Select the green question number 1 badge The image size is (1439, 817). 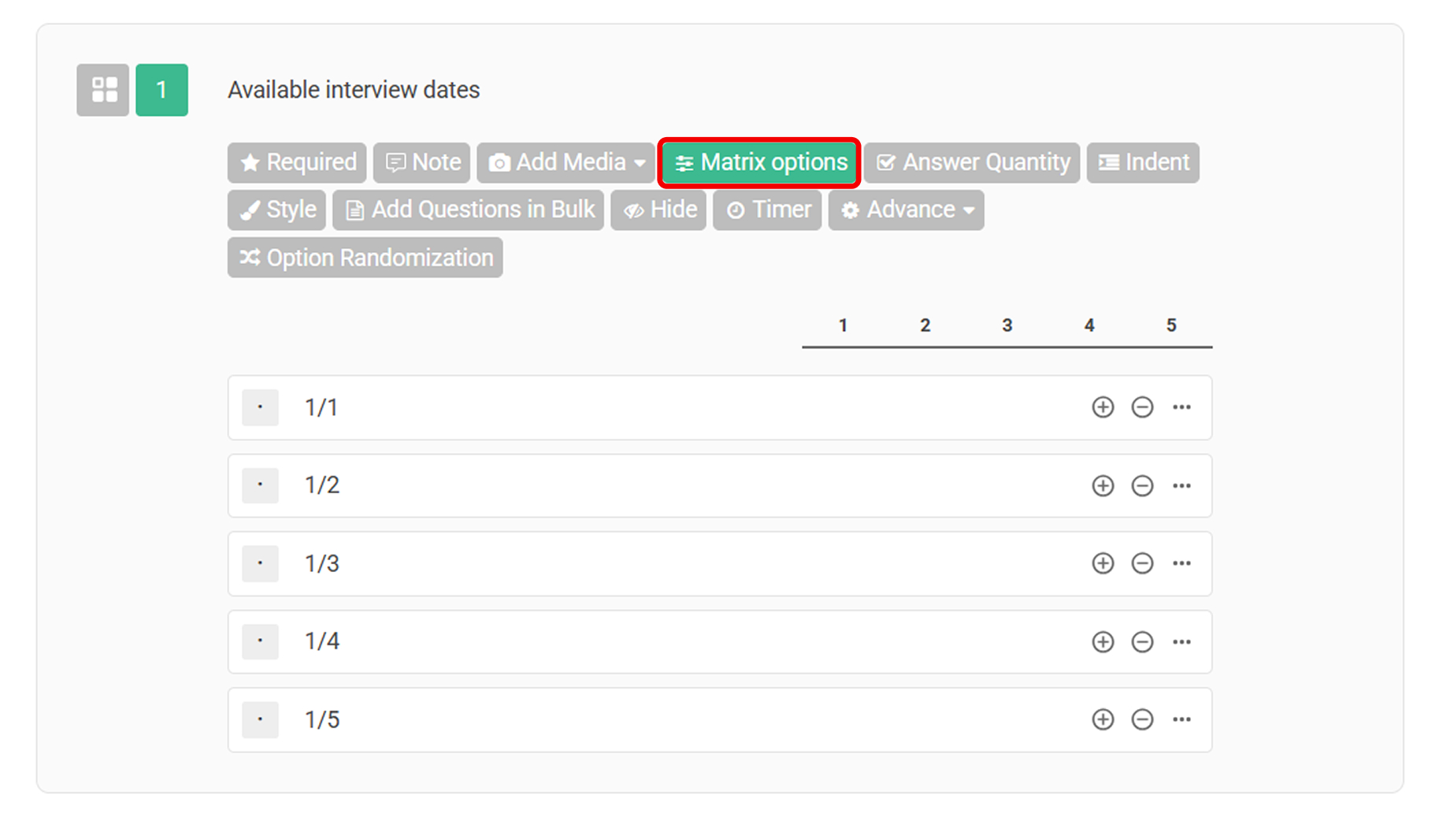pos(161,90)
